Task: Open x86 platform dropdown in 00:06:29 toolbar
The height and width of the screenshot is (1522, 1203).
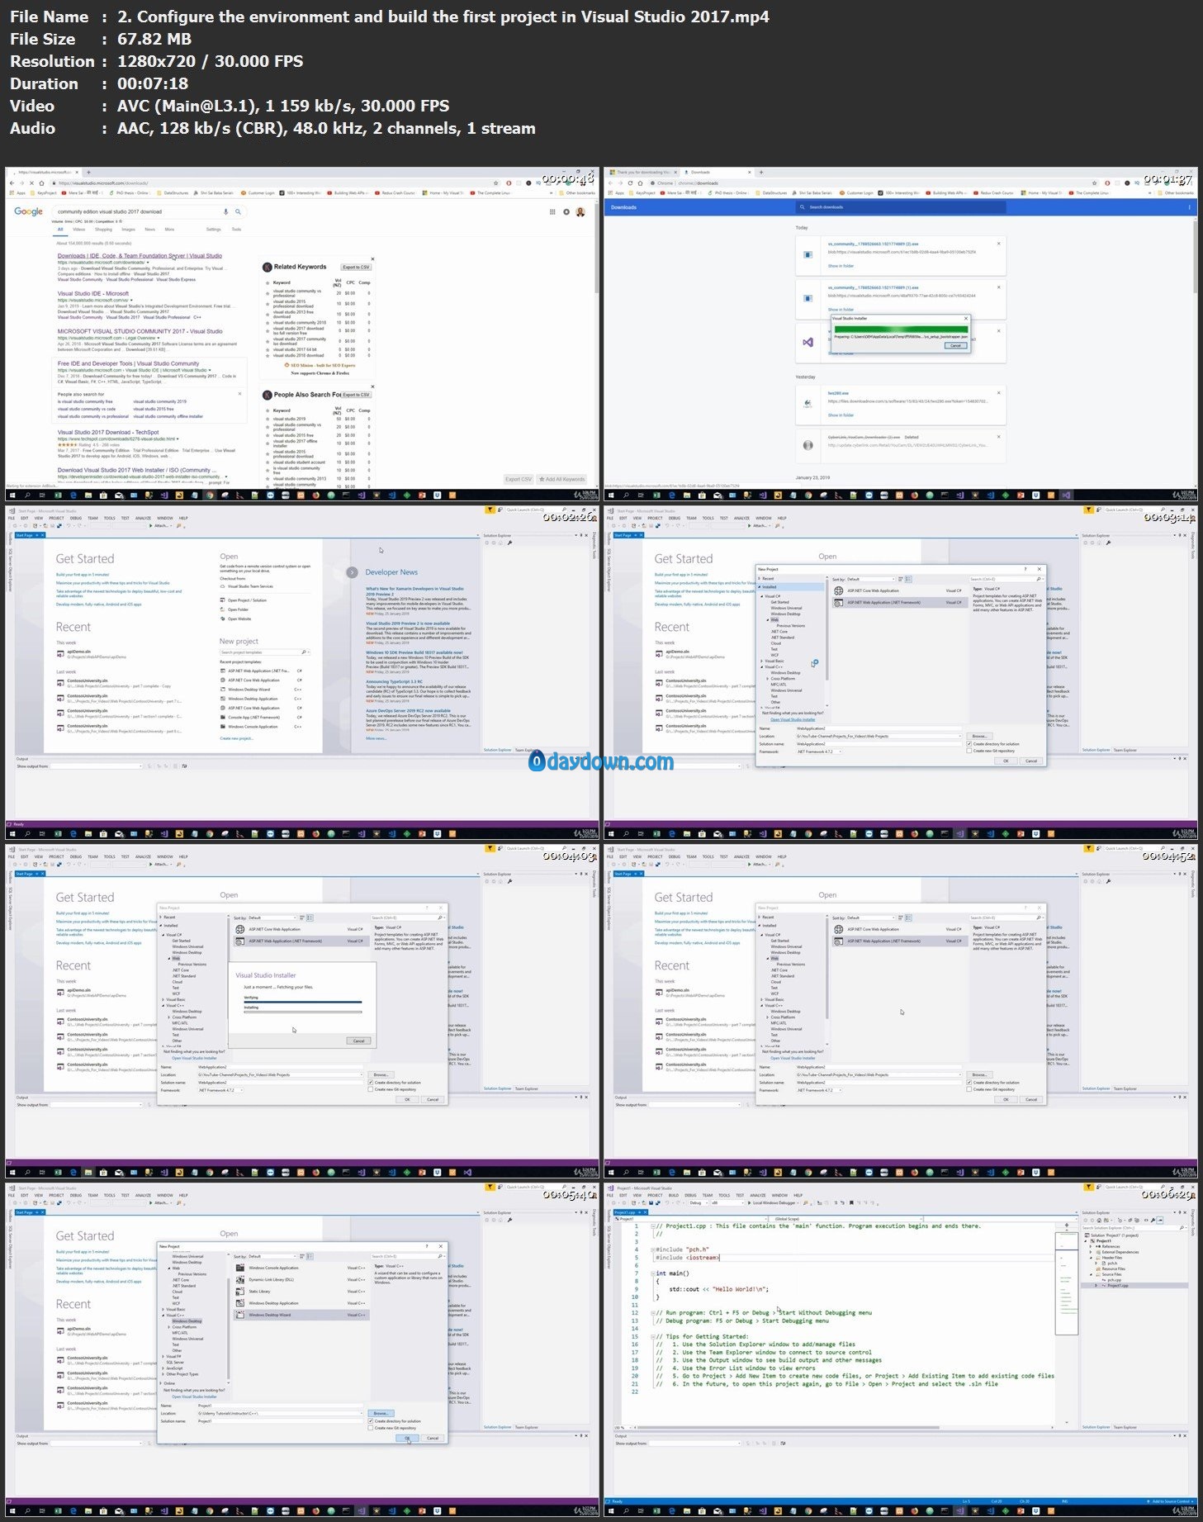Action: point(727,1202)
